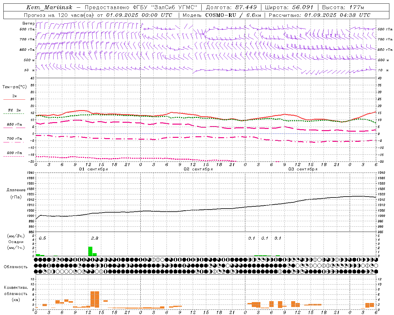This screenshot has width=394, height=315.
Task: Click 'Рассчитано: 01.09.2025 04:38 UTC' text
Action: click(x=320, y=15)
